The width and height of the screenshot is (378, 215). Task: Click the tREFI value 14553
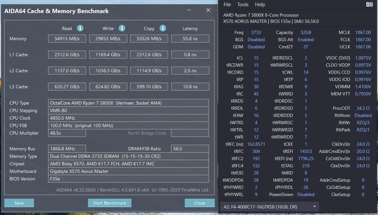[x=306, y=151]
